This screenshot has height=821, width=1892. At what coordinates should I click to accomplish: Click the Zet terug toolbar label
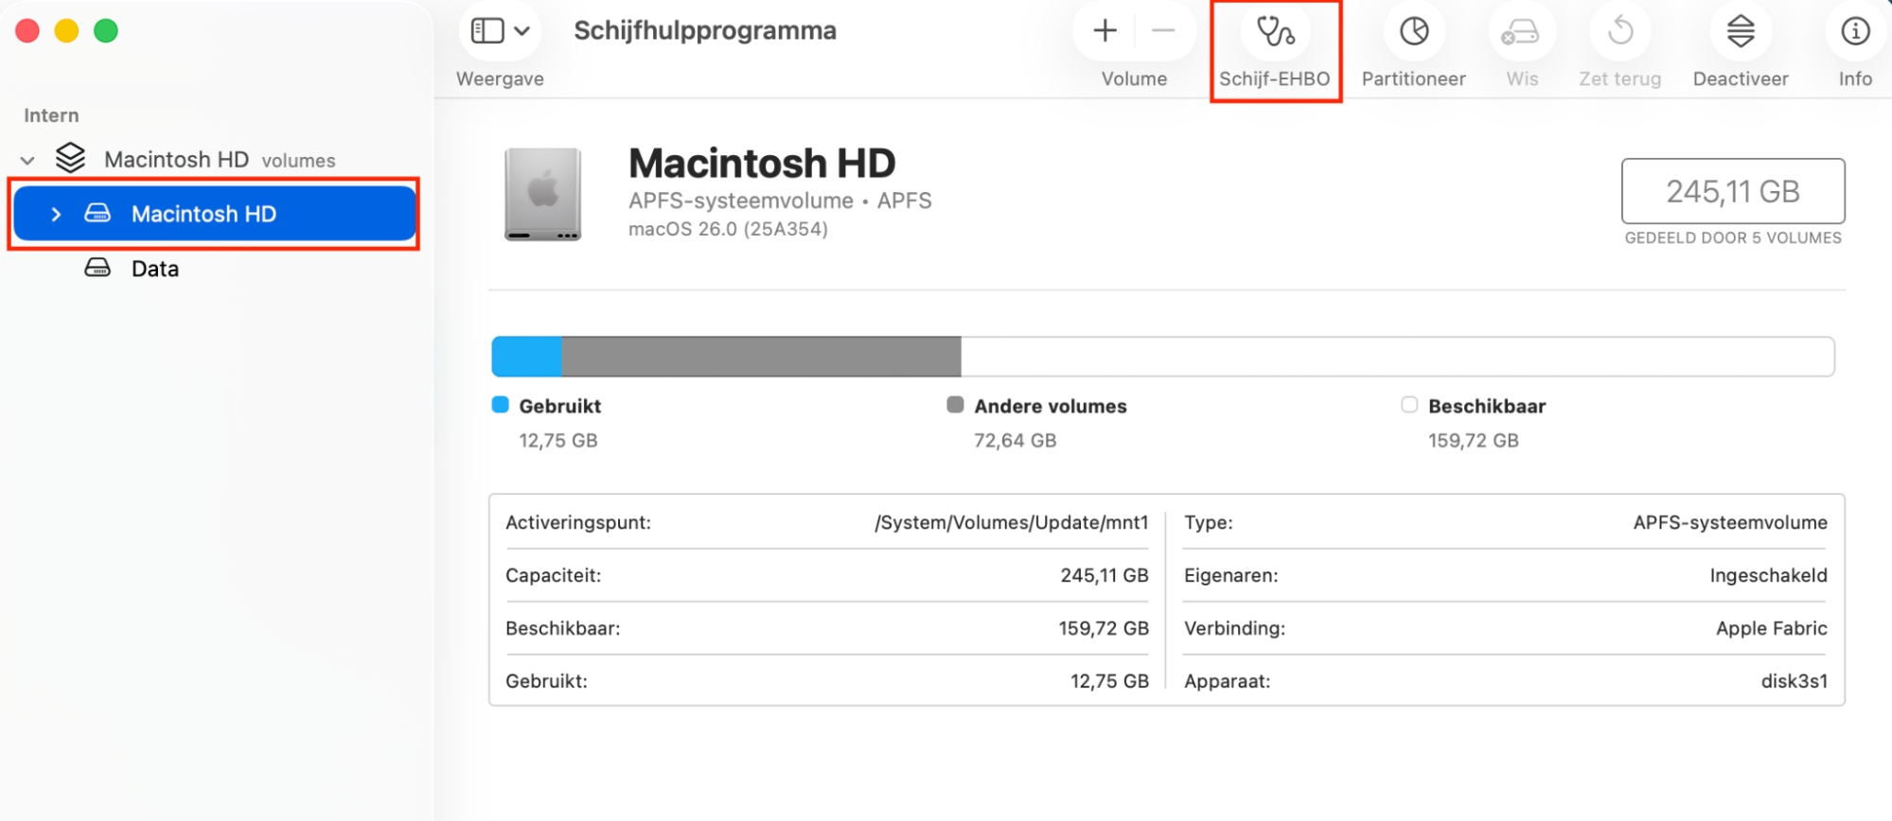[1619, 79]
